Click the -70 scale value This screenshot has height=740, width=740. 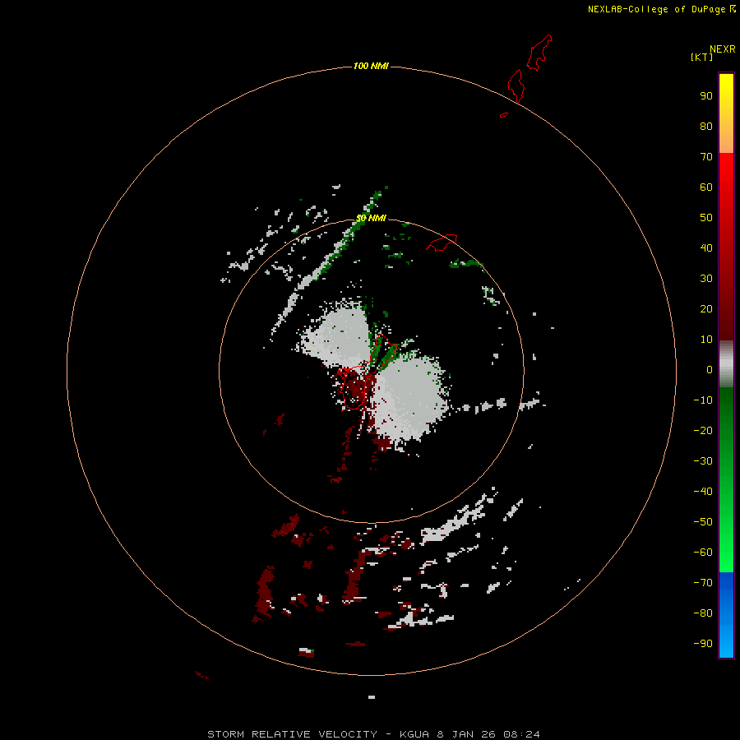click(703, 582)
